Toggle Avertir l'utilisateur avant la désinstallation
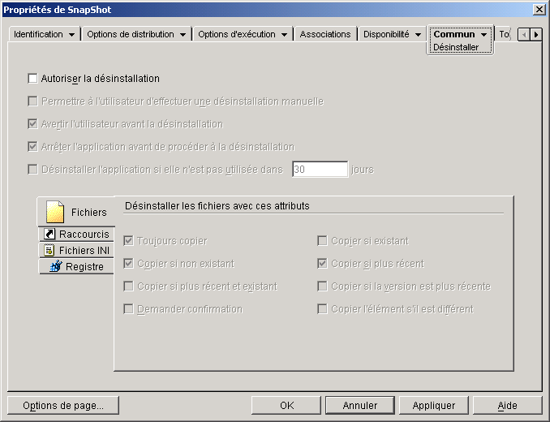Viewport: 550px width, 422px height. point(32,124)
